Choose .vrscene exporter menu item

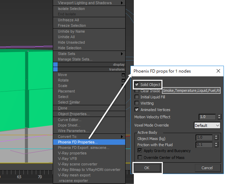(x=89, y=181)
